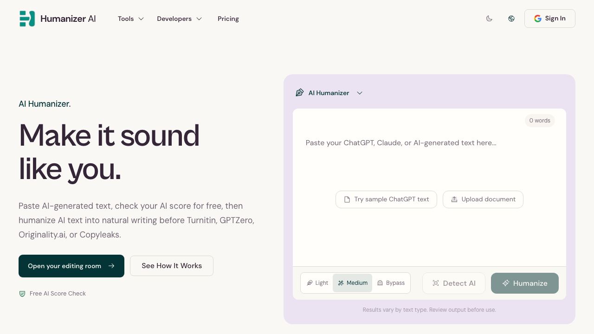Click Upload document button
The image size is (594, 334).
[483, 199]
